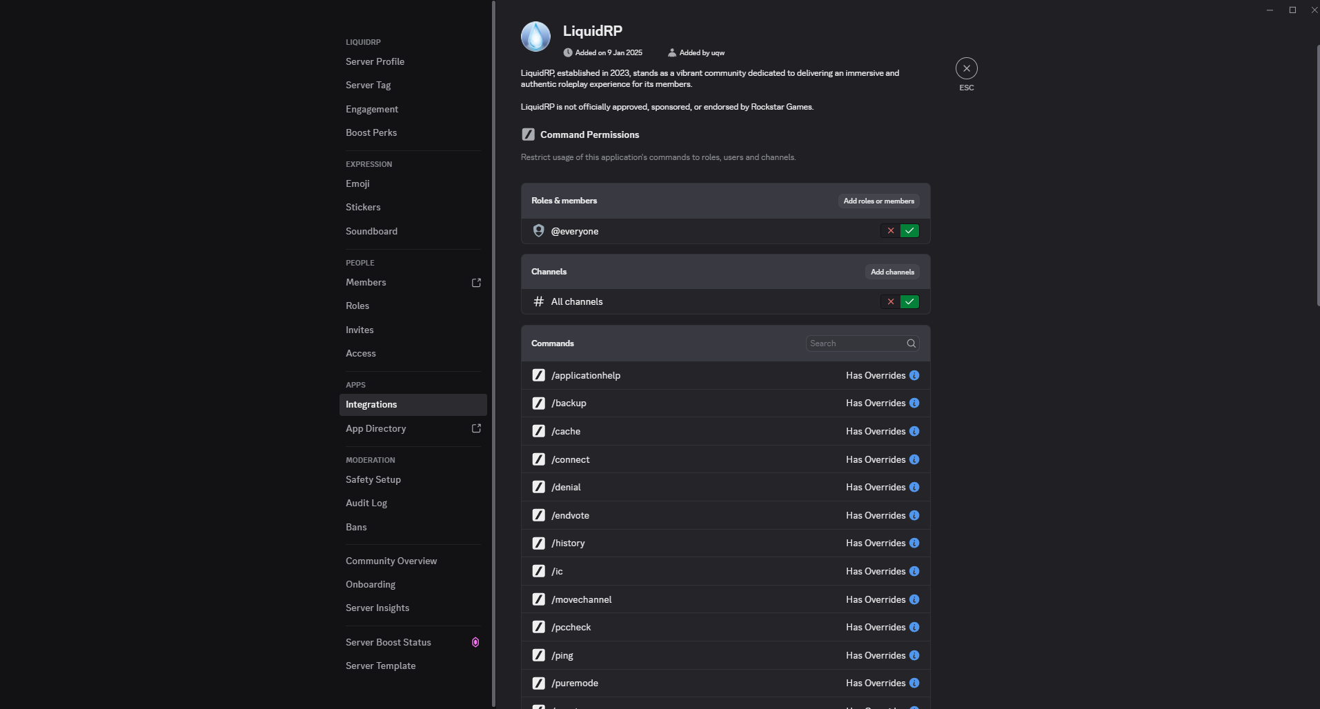Image resolution: width=1320 pixels, height=709 pixels.
Task: Open Audit Log in the sidebar
Action: click(x=366, y=503)
